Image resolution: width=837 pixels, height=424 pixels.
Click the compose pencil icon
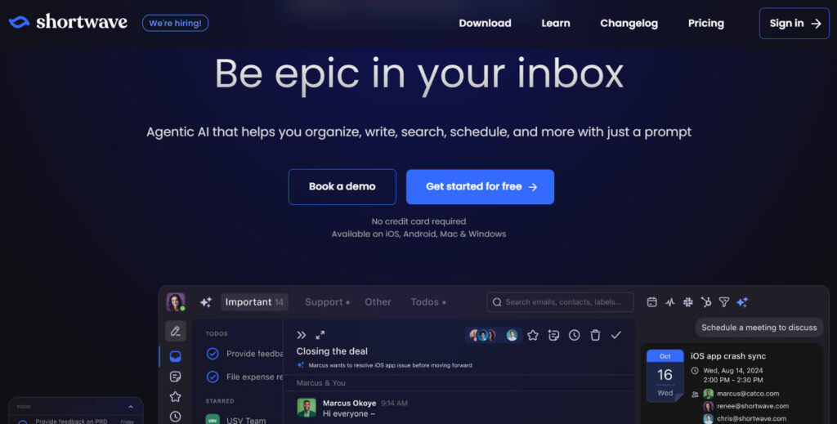175,331
